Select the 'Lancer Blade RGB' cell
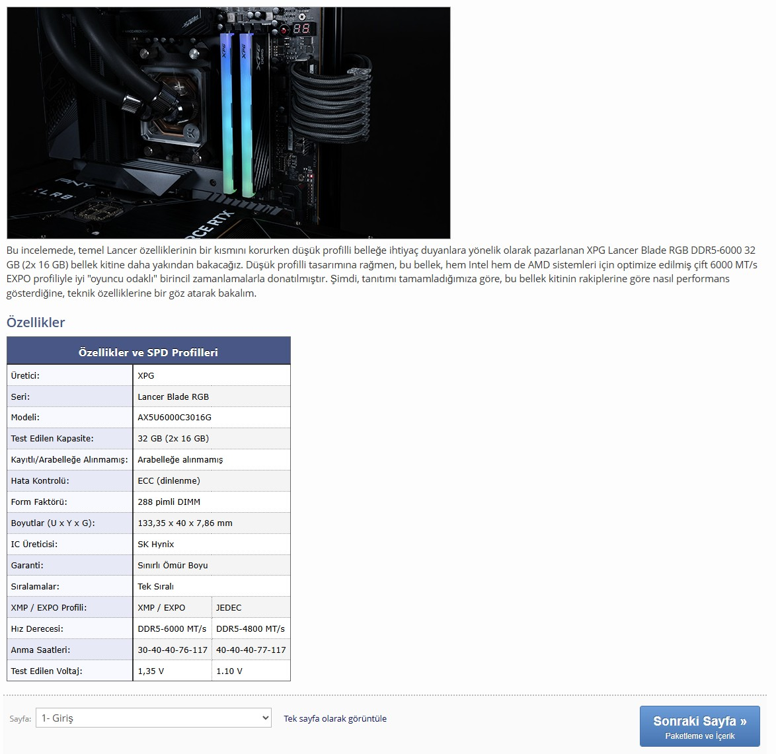This screenshot has height=754, width=776. click(212, 396)
